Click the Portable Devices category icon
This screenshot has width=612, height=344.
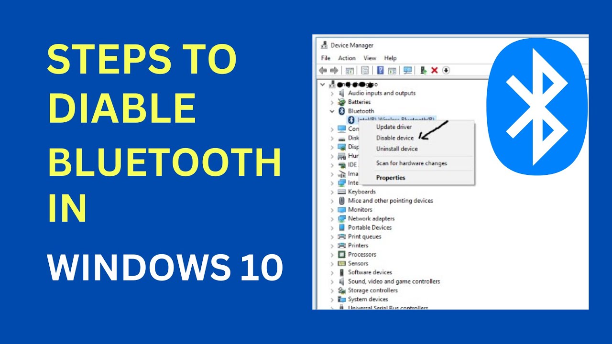click(x=341, y=227)
